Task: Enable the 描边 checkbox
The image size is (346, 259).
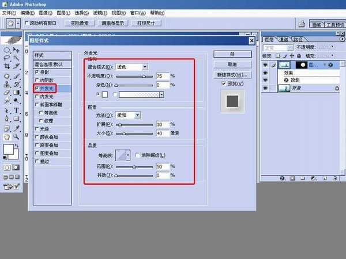Action: pos(37,161)
